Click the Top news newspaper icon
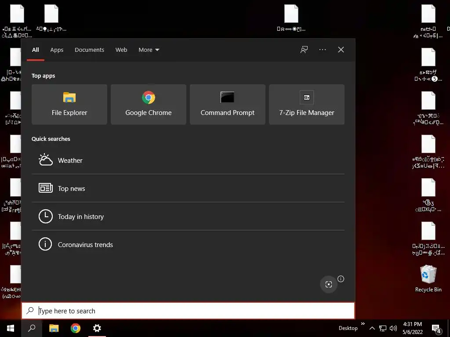450x337 pixels. [46, 188]
